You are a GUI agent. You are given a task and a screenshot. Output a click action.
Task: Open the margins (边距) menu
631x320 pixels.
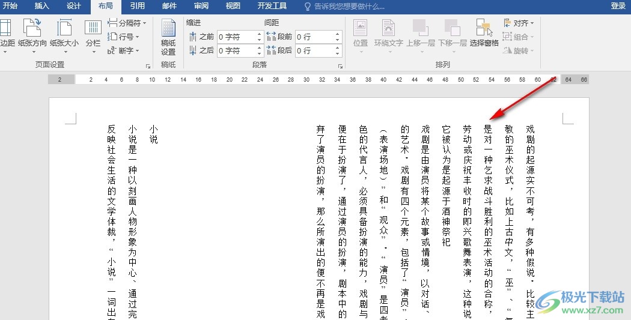(7, 37)
